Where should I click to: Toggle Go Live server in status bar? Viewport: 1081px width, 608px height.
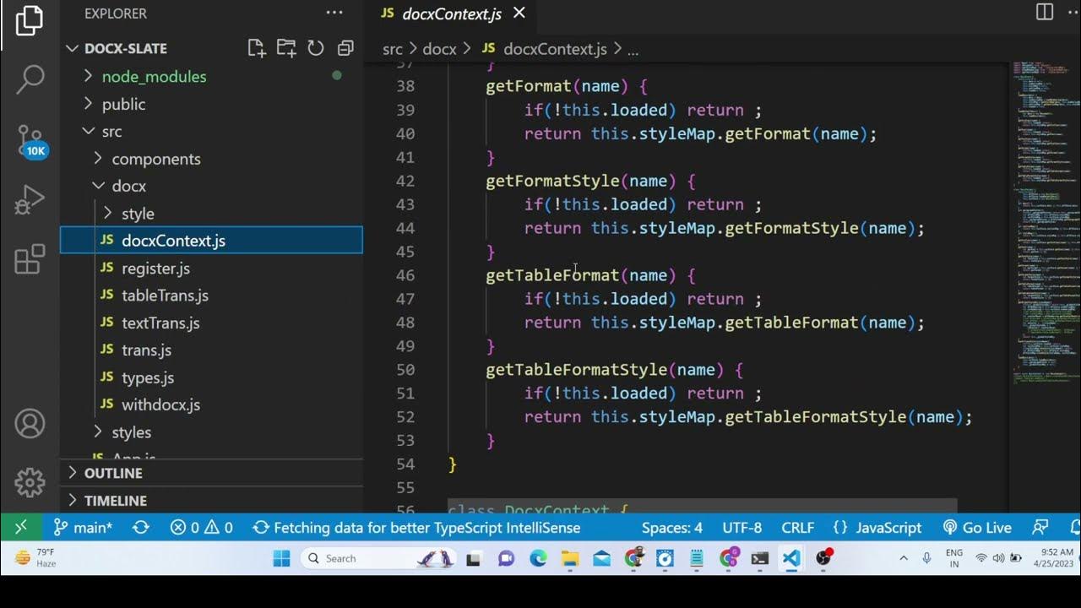click(977, 528)
